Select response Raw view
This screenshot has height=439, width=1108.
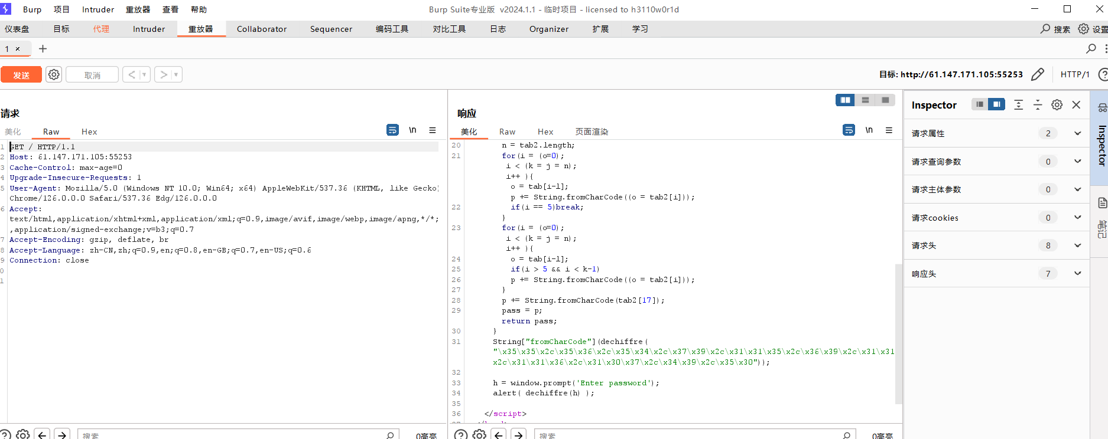point(507,132)
